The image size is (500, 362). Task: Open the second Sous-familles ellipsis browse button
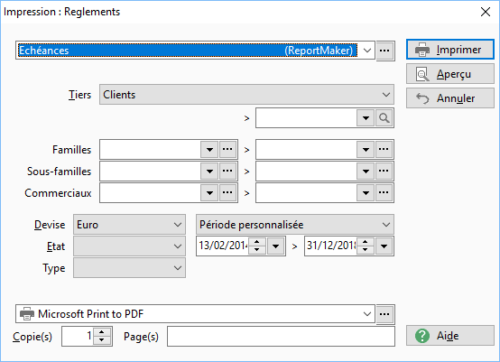pos(384,171)
